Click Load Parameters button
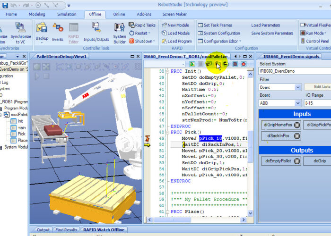Viewport: 331px width, 236px height. click(265, 25)
